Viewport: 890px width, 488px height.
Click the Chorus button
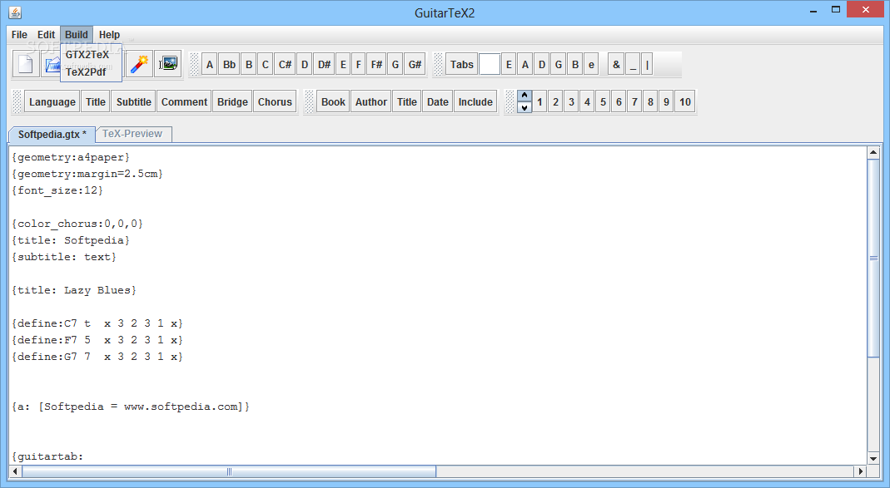click(275, 102)
